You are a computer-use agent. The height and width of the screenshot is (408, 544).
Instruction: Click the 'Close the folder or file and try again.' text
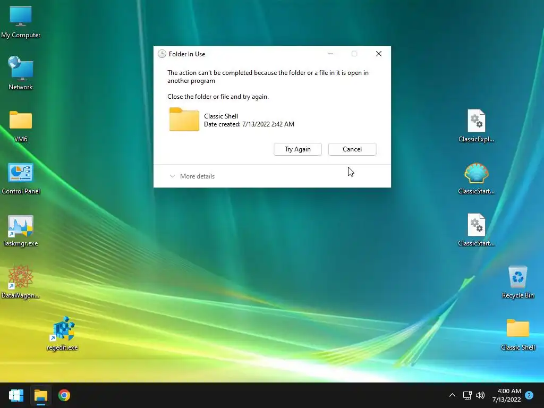(x=218, y=97)
